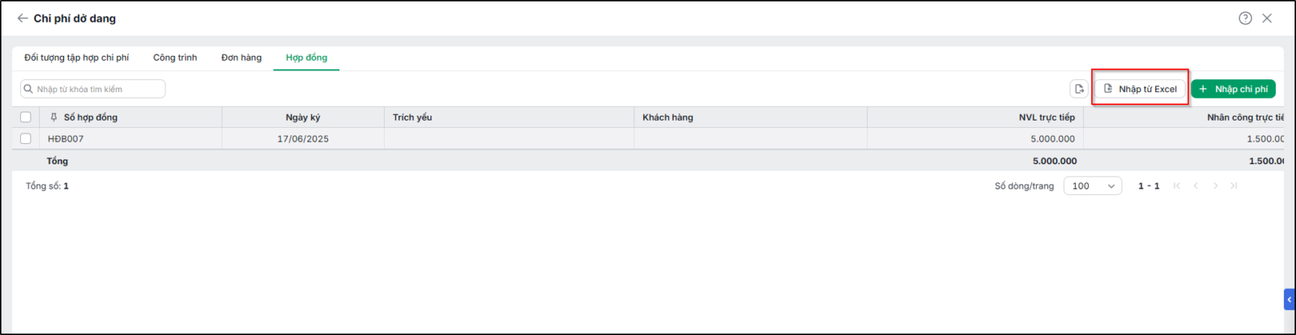The image size is (1296, 335).
Task: Switch to the Công trình tab
Action: (x=175, y=57)
